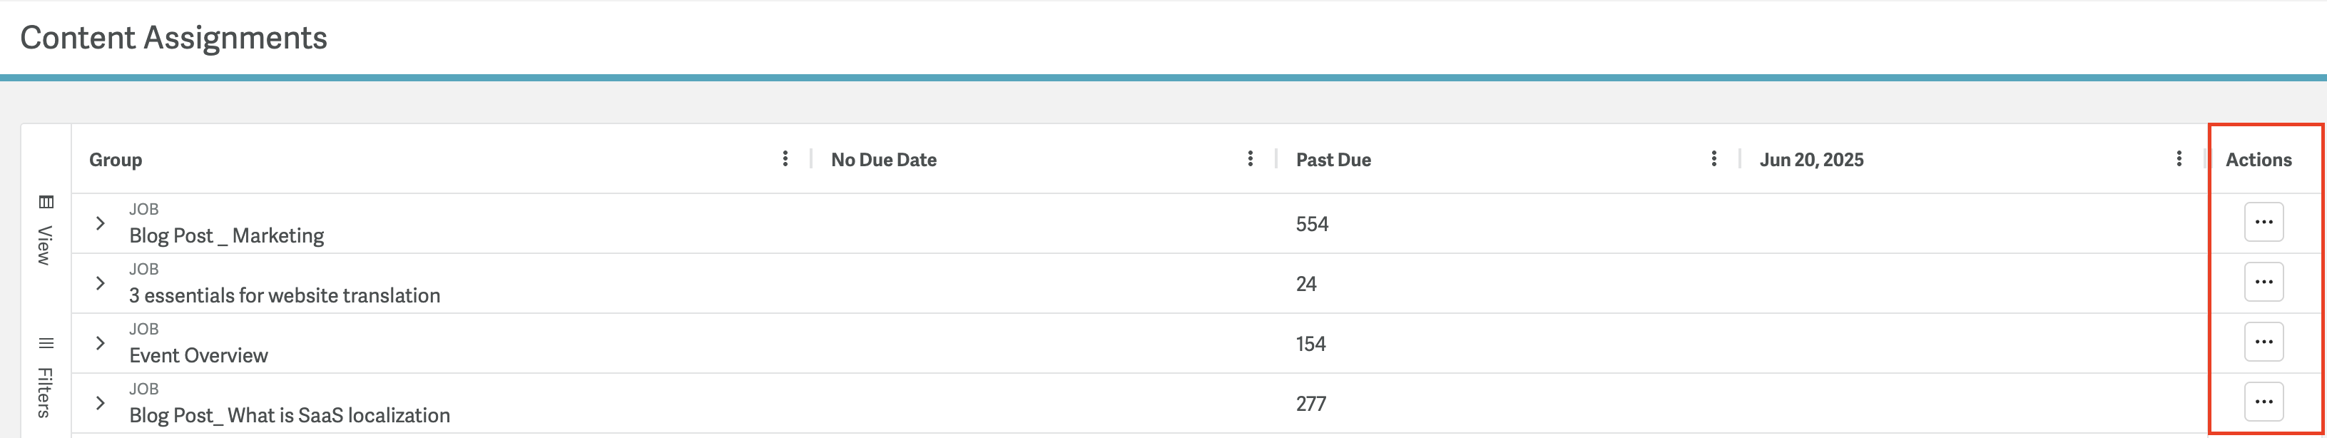
Task: Open the Group column options menu
Action: [x=785, y=159]
